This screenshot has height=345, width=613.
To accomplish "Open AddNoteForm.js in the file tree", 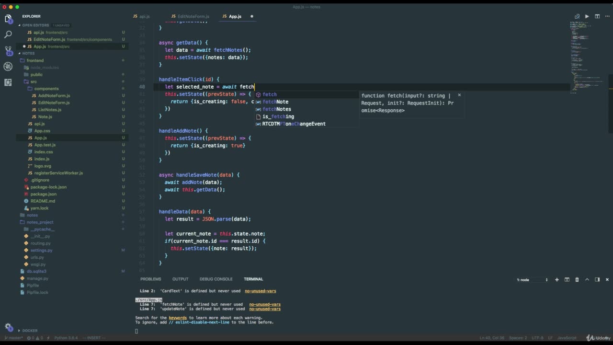I will 54,96.
